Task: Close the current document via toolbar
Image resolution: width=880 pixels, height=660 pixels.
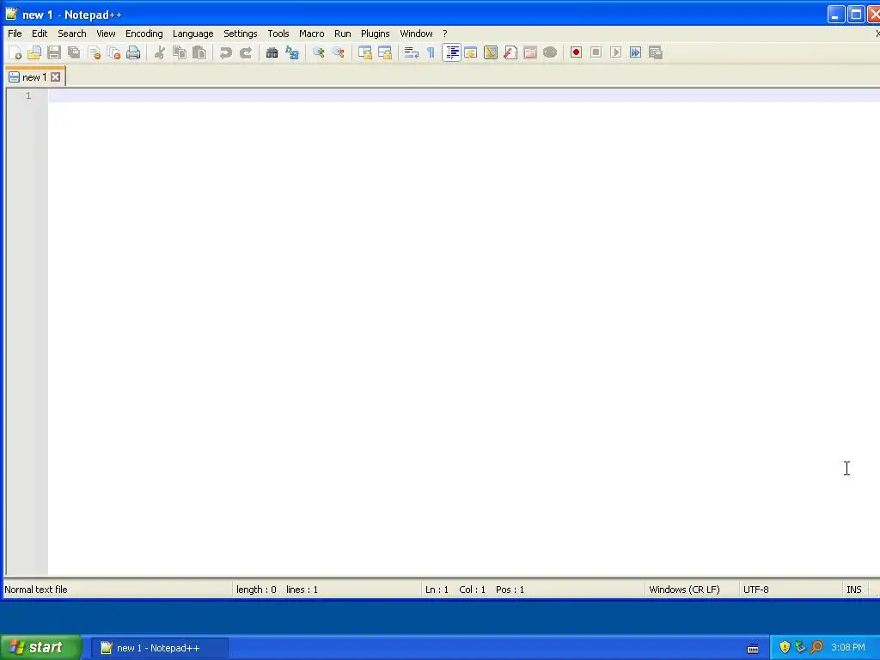Action: pyautogui.click(x=94, y=52)
